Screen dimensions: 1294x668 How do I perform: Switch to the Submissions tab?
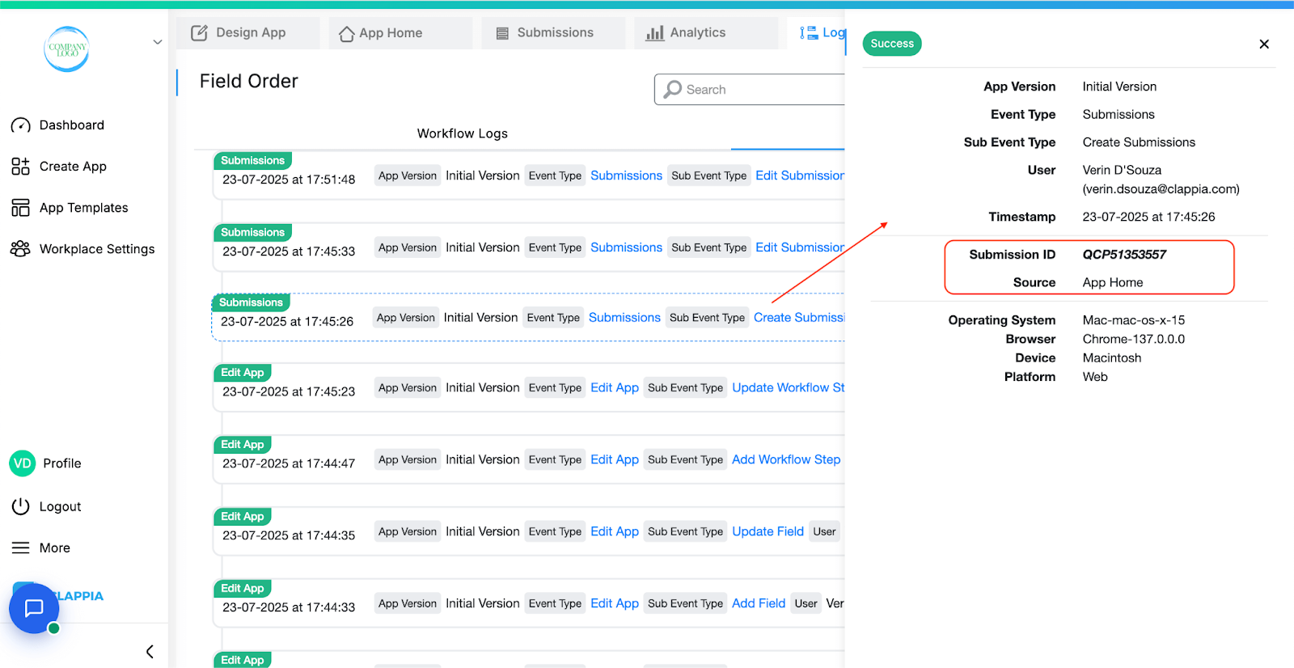point(553,33)
